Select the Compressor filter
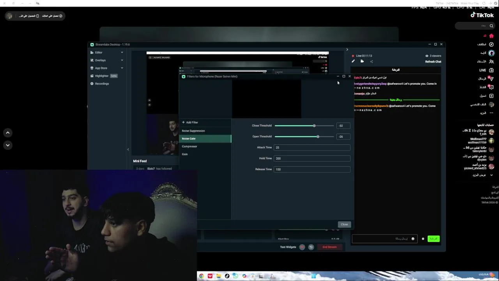Image resolution: width=499 pixels, height=281 pixels. click(x=205, y=146)
